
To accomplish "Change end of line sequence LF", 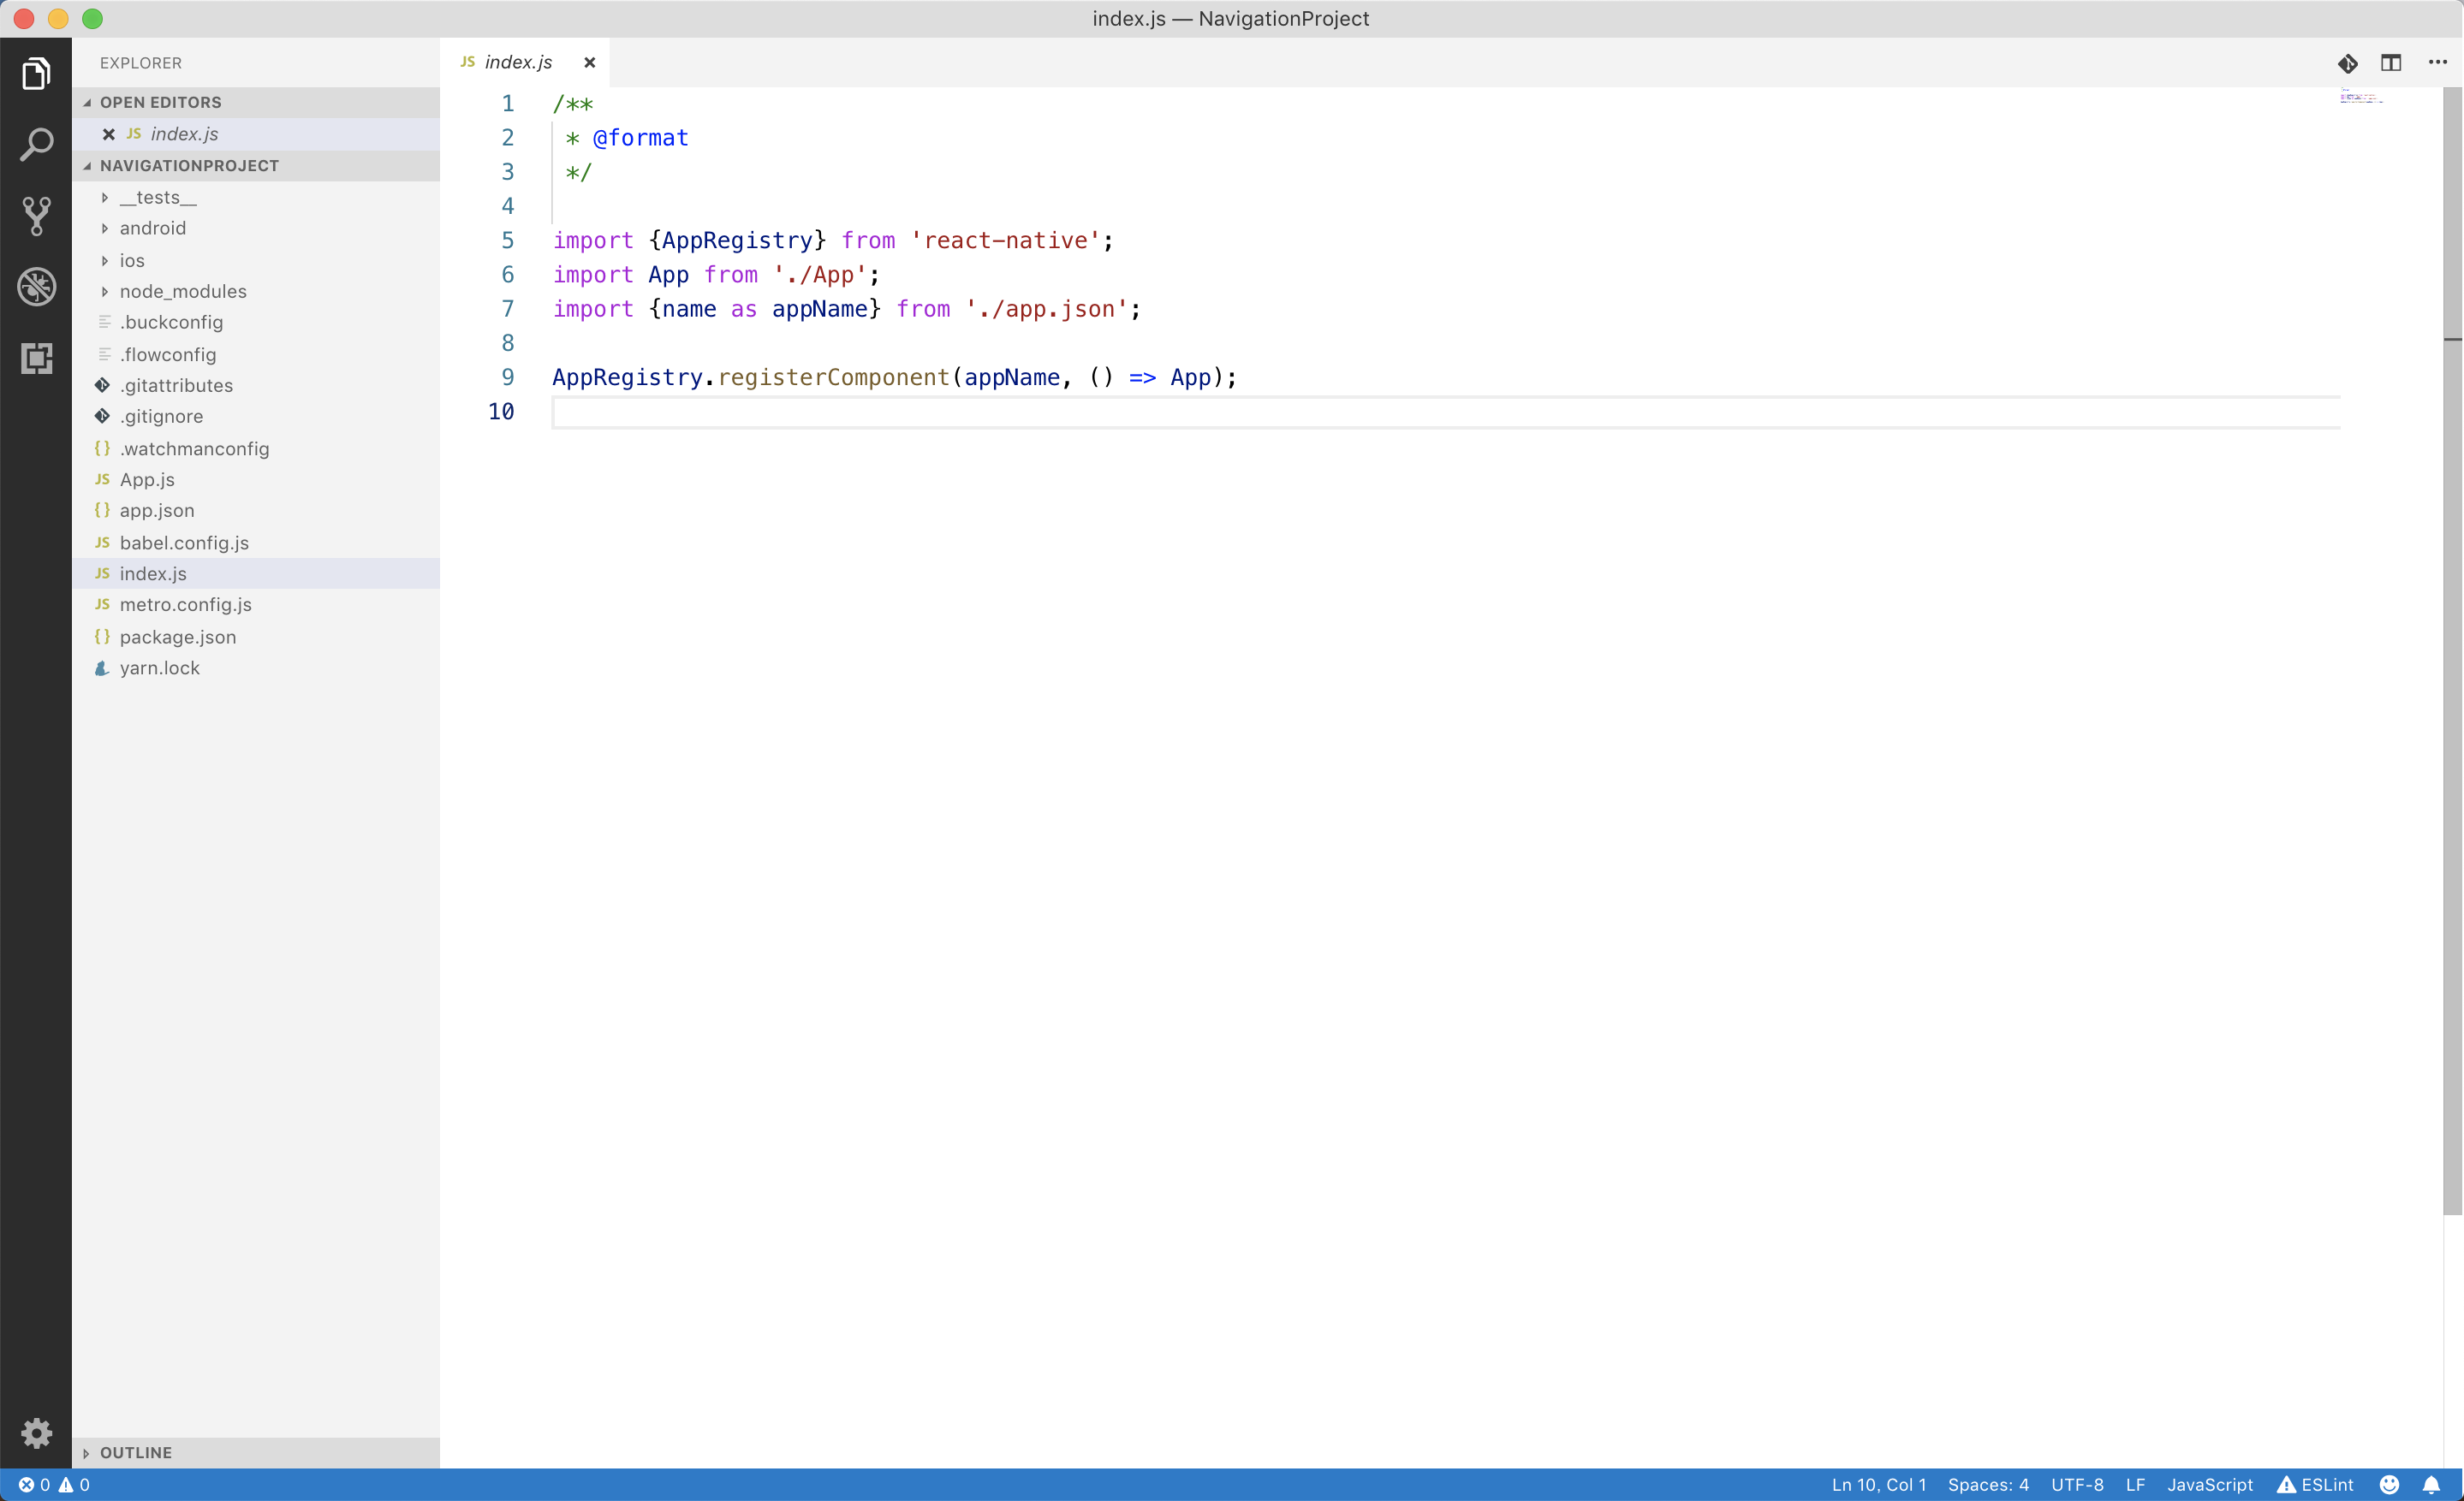I will 2135,1484.
